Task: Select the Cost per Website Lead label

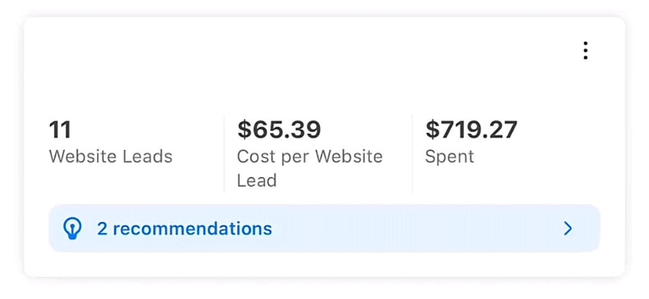Action: click(309, 157)
